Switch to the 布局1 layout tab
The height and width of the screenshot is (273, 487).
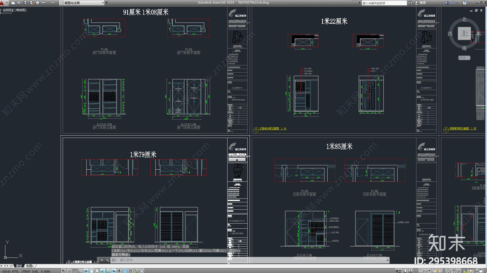[30, 266]
